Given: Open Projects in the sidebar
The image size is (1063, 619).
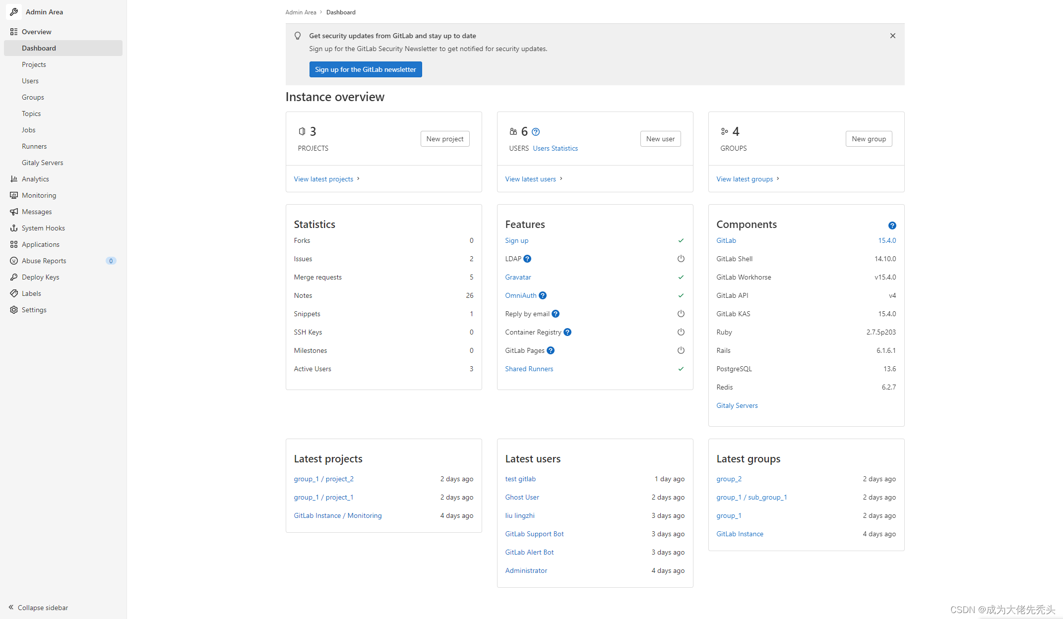Looking at the screenshot, I should tap(63, 64).
